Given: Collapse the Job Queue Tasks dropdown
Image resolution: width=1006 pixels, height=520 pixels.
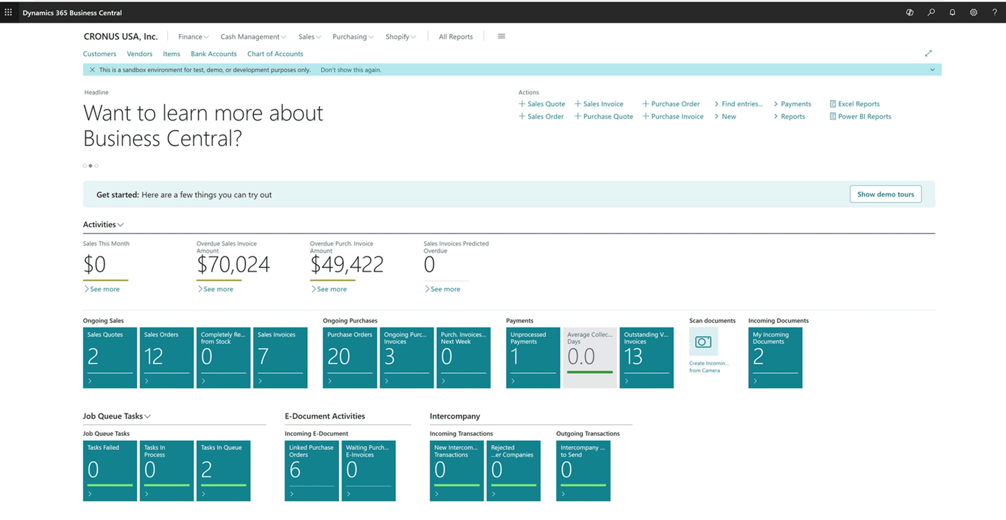Looking at the screenshot, I should pyautogui.click(x=147, y=416).
